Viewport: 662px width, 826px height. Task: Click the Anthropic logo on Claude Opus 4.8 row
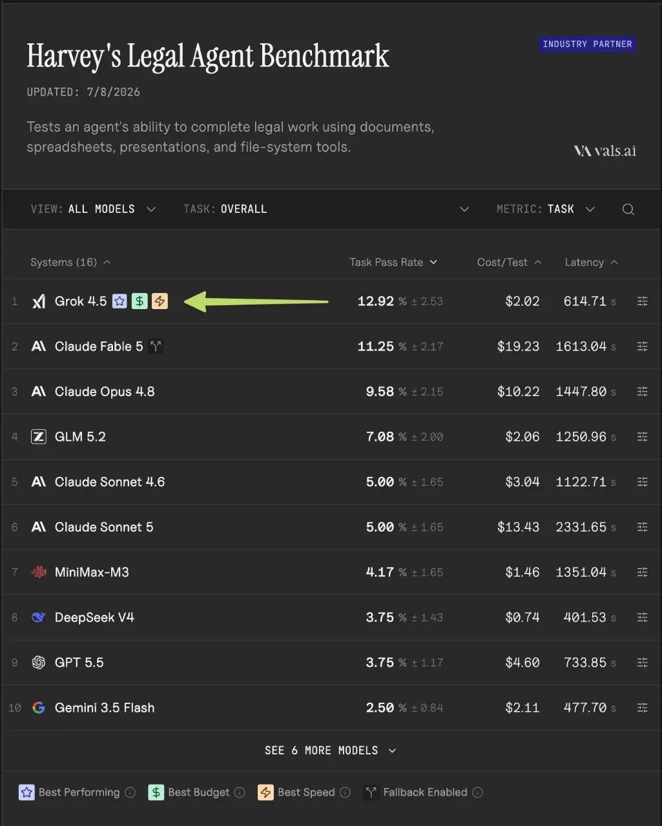[x=39, y=392]
